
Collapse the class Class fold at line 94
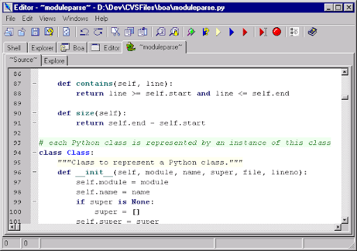point(35,153)
